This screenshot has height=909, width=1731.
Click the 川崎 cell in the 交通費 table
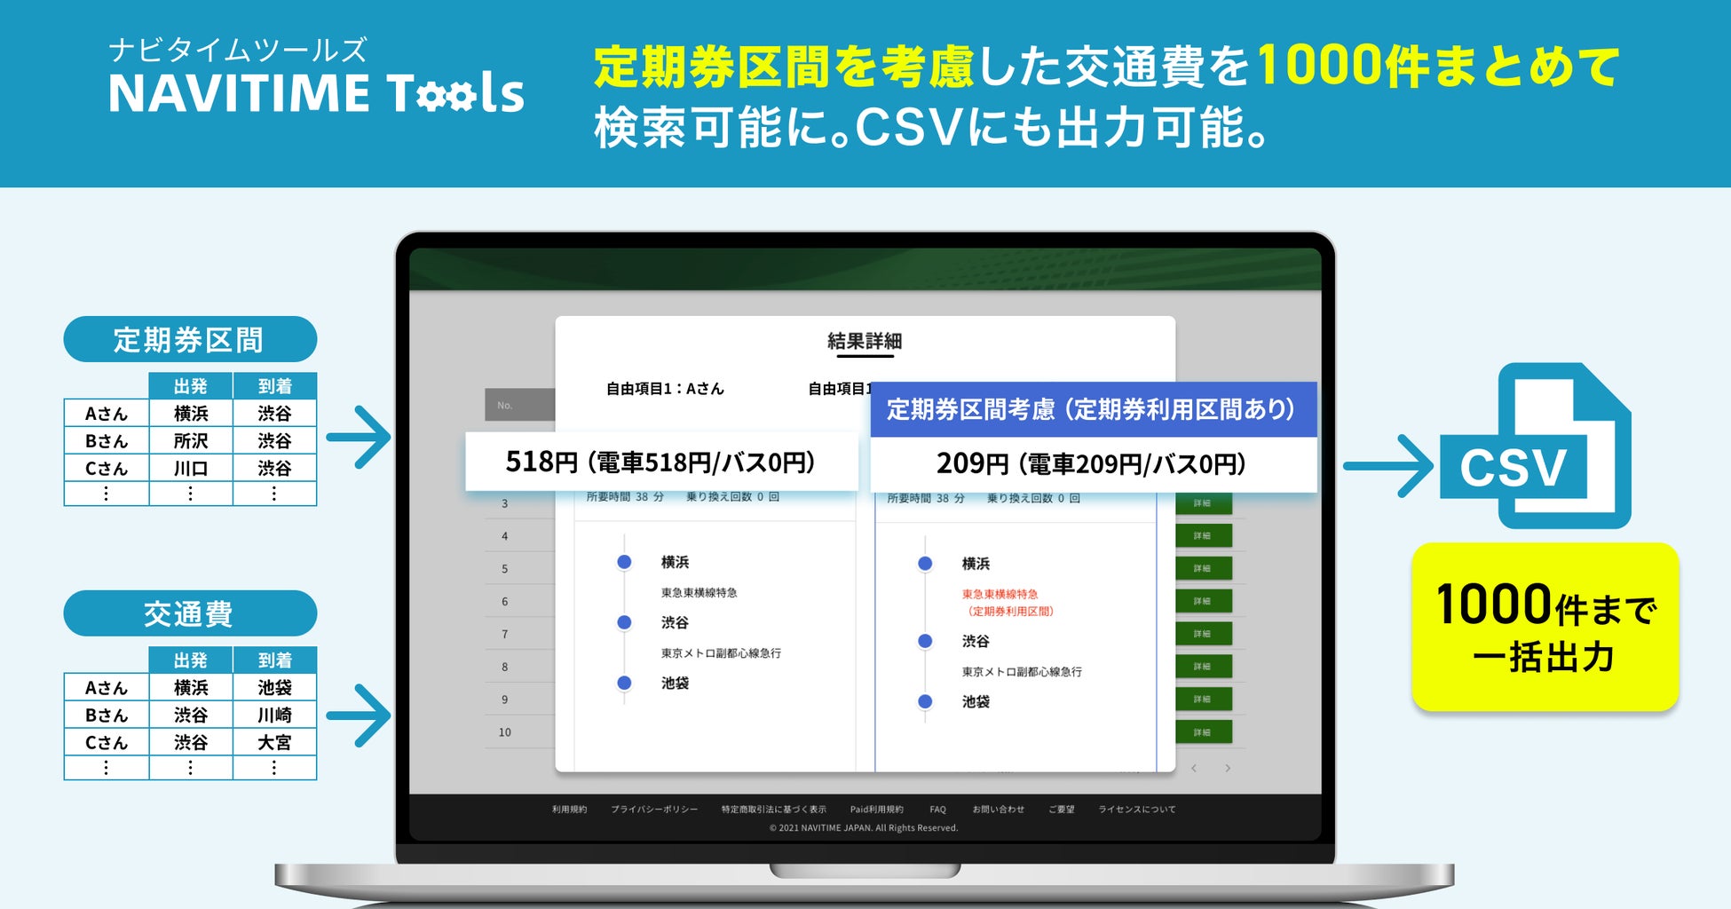(275, 715)
